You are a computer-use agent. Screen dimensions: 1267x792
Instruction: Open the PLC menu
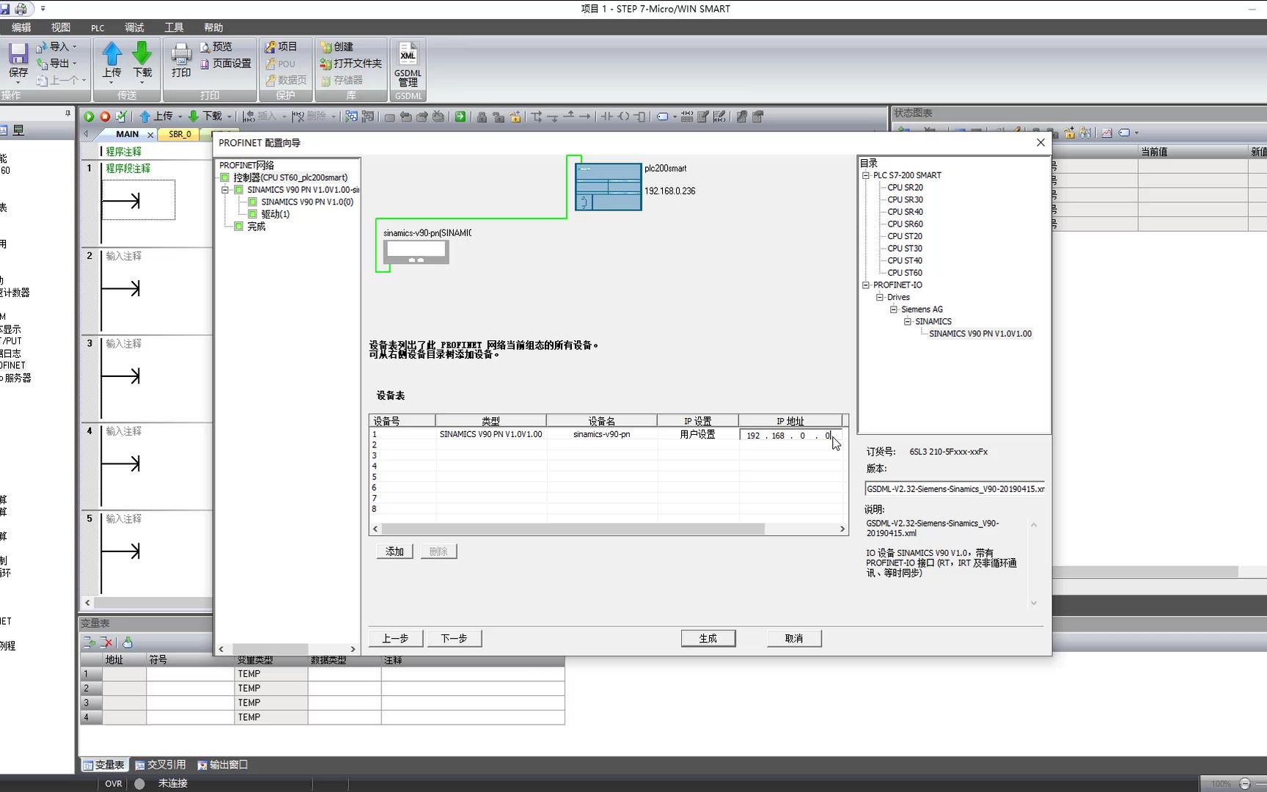(98, 27)
